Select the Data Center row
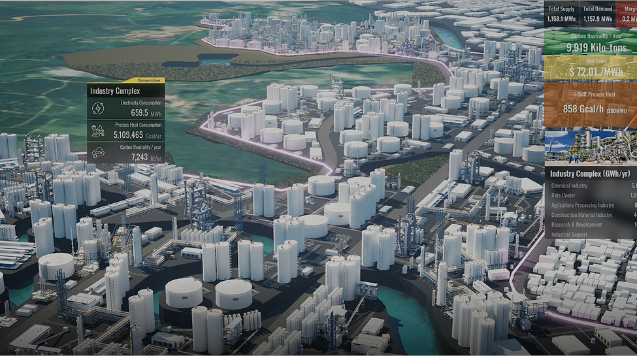637x356 pixels. coord(590,195)
